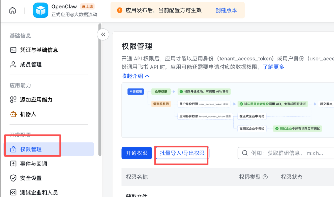Click the magnifier icon in the search box

[245, 153]
